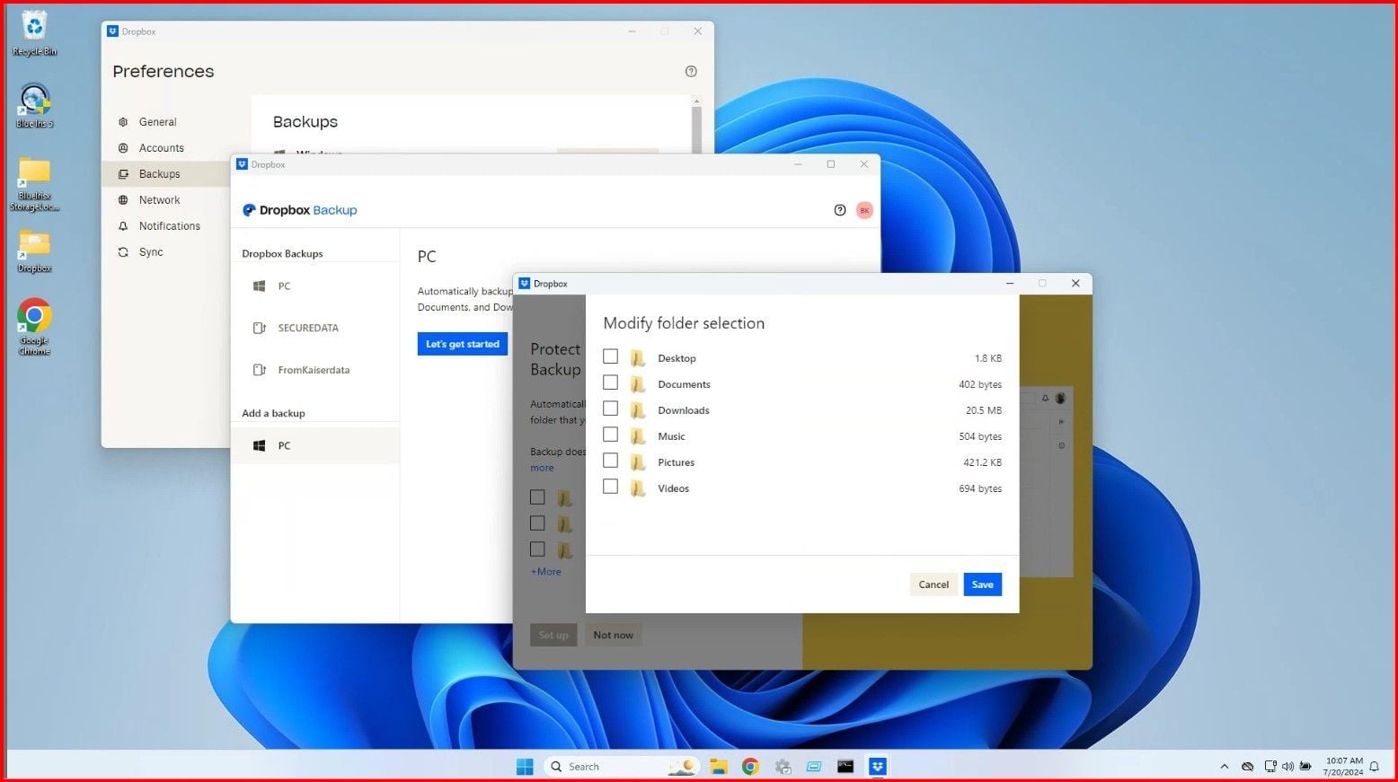Click the Let's get started button
The height and width of the screenshot is (782, 1398).
coord(463,344)
